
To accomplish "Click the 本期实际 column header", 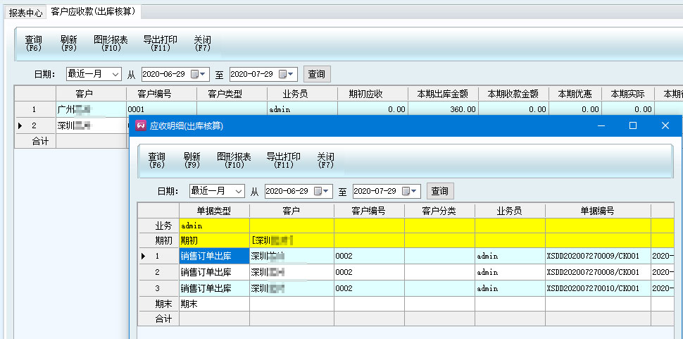I will click(x=628, y=94).
